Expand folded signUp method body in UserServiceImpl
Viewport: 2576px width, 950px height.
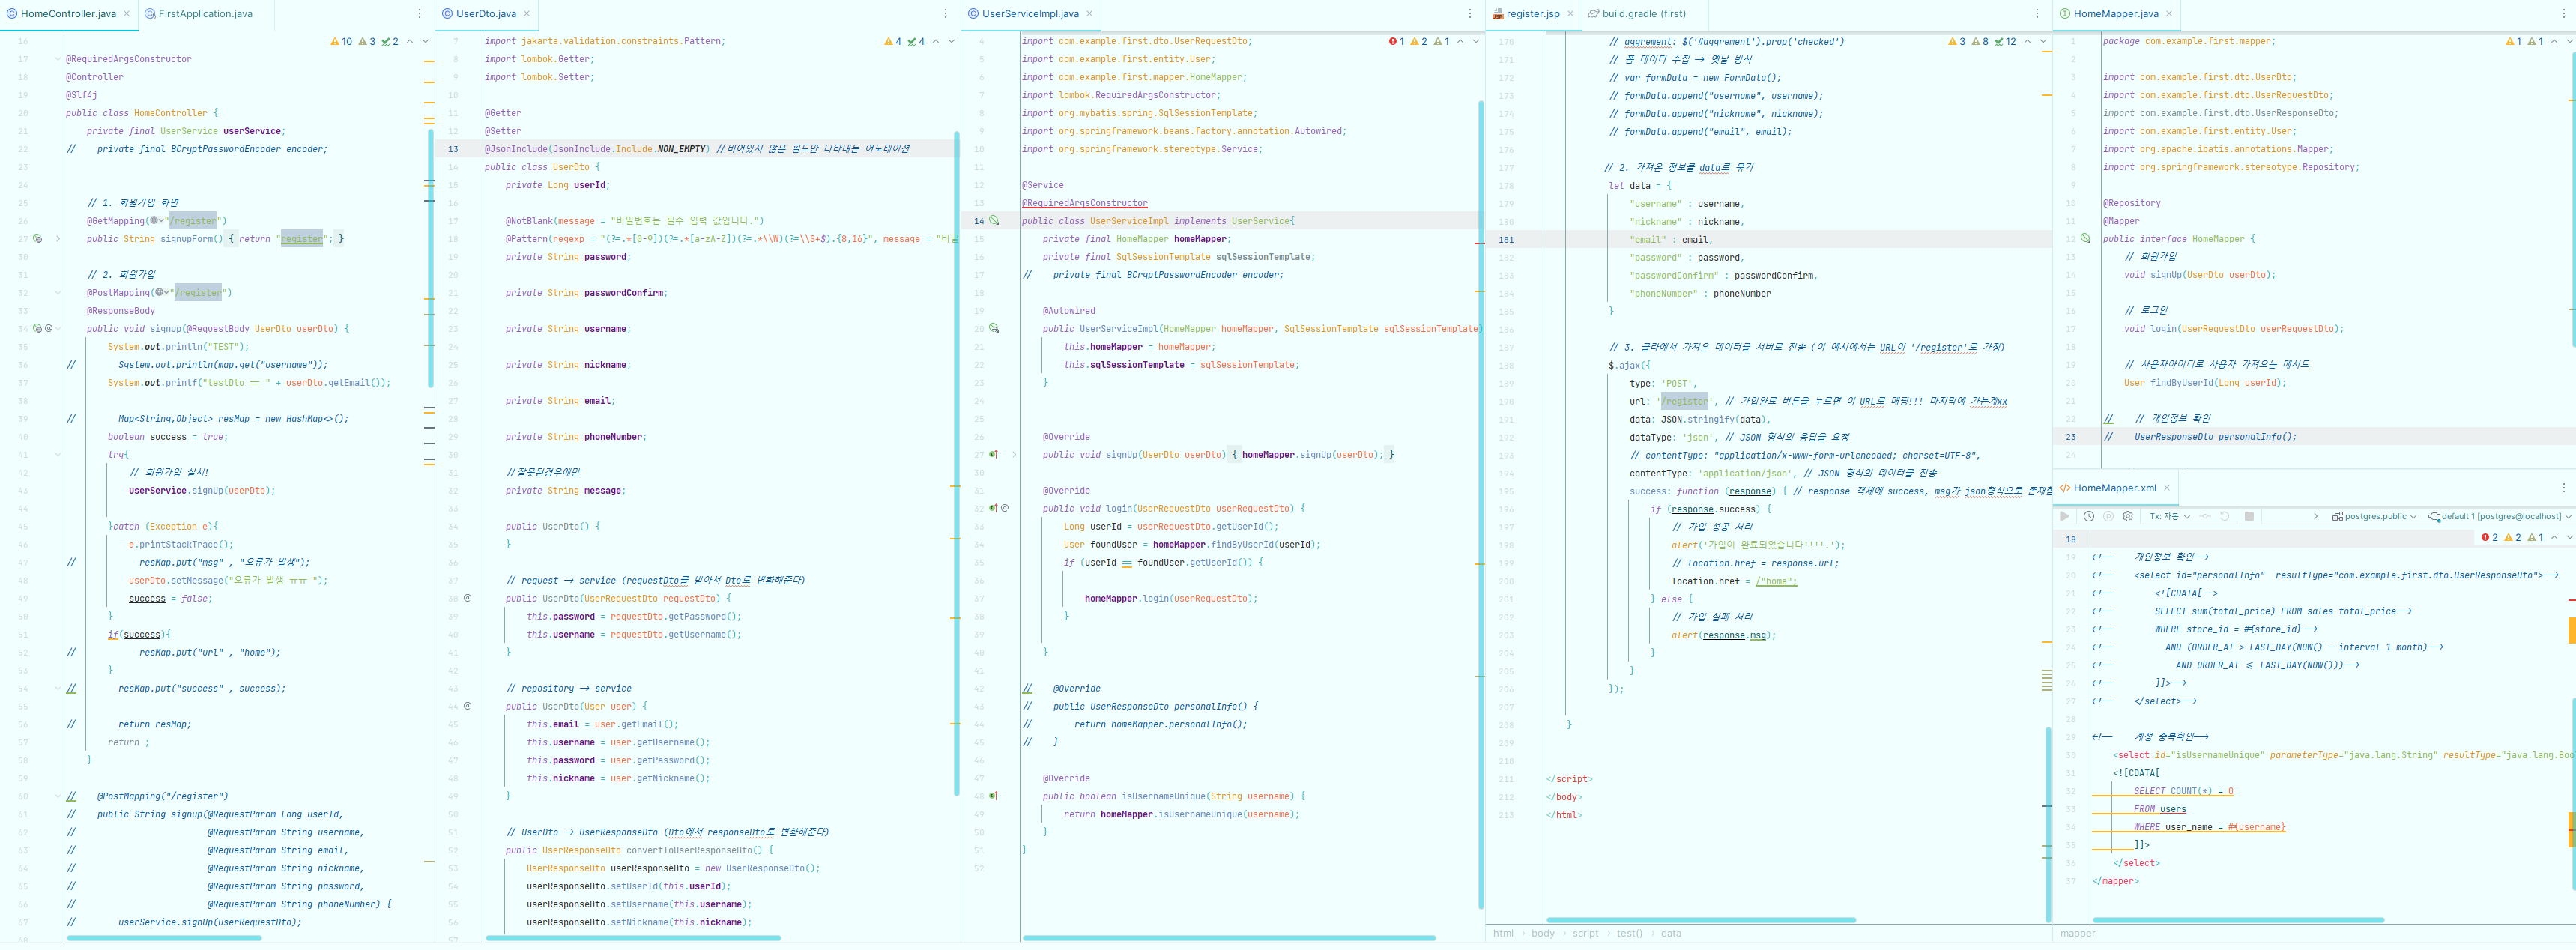(1014, 455)
